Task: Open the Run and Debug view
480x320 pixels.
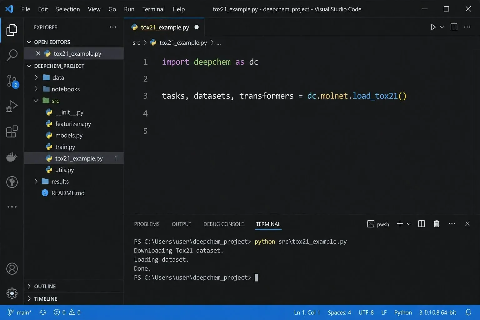Action: tap(12, 106)
